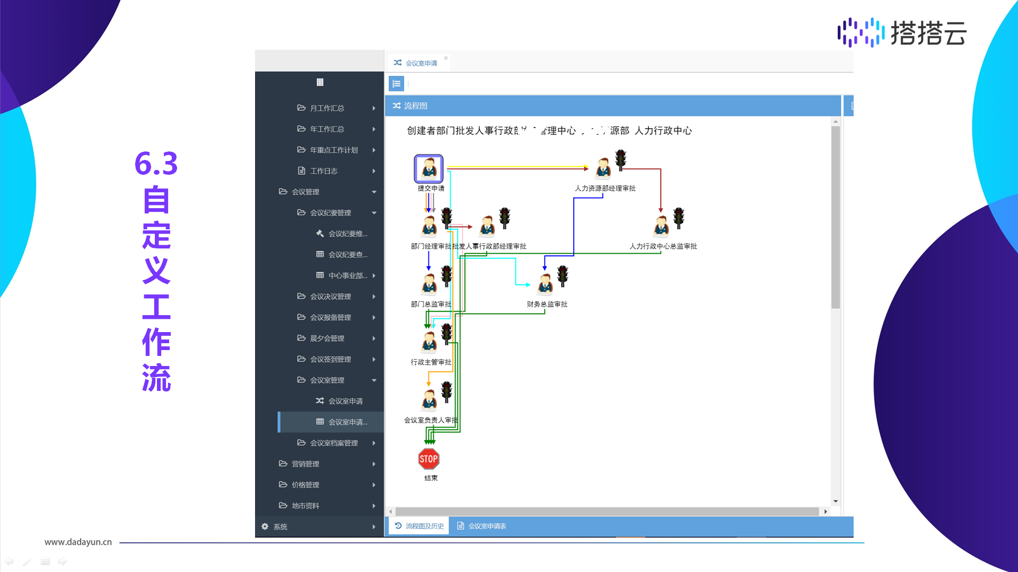
Task: Collapse the 会议管理 menu group
Action: click(305, 192)
